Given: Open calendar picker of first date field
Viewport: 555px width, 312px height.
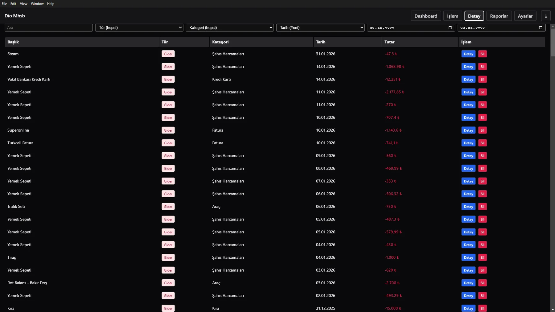Looking at the screenshot, I should [450, 27].
